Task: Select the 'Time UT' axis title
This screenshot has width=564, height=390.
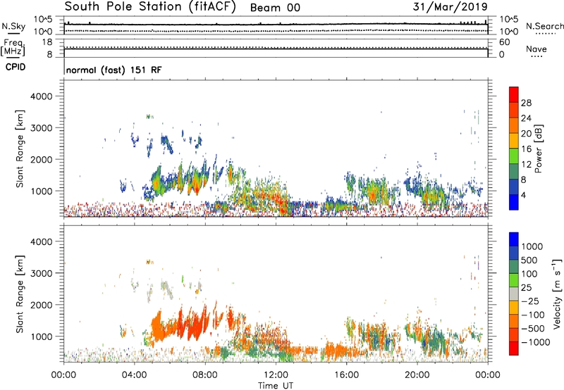Action: pyautogui.click(x=276, y=386)
